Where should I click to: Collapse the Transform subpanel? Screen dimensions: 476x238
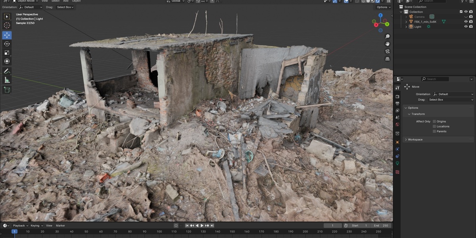(x=409, y=114)
